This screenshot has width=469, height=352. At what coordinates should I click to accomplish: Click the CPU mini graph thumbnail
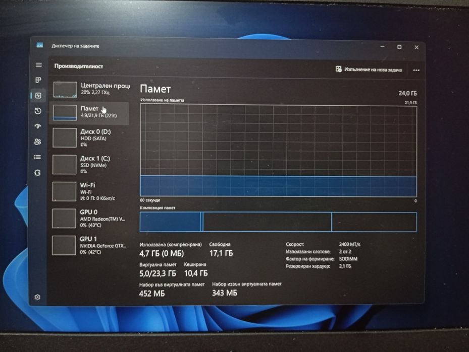point(65,90)
